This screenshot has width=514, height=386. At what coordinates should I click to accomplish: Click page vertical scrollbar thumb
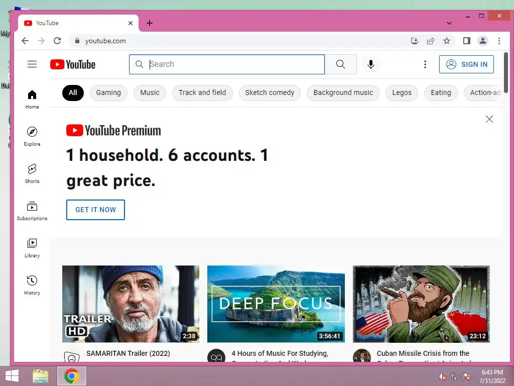coord(506,72)
